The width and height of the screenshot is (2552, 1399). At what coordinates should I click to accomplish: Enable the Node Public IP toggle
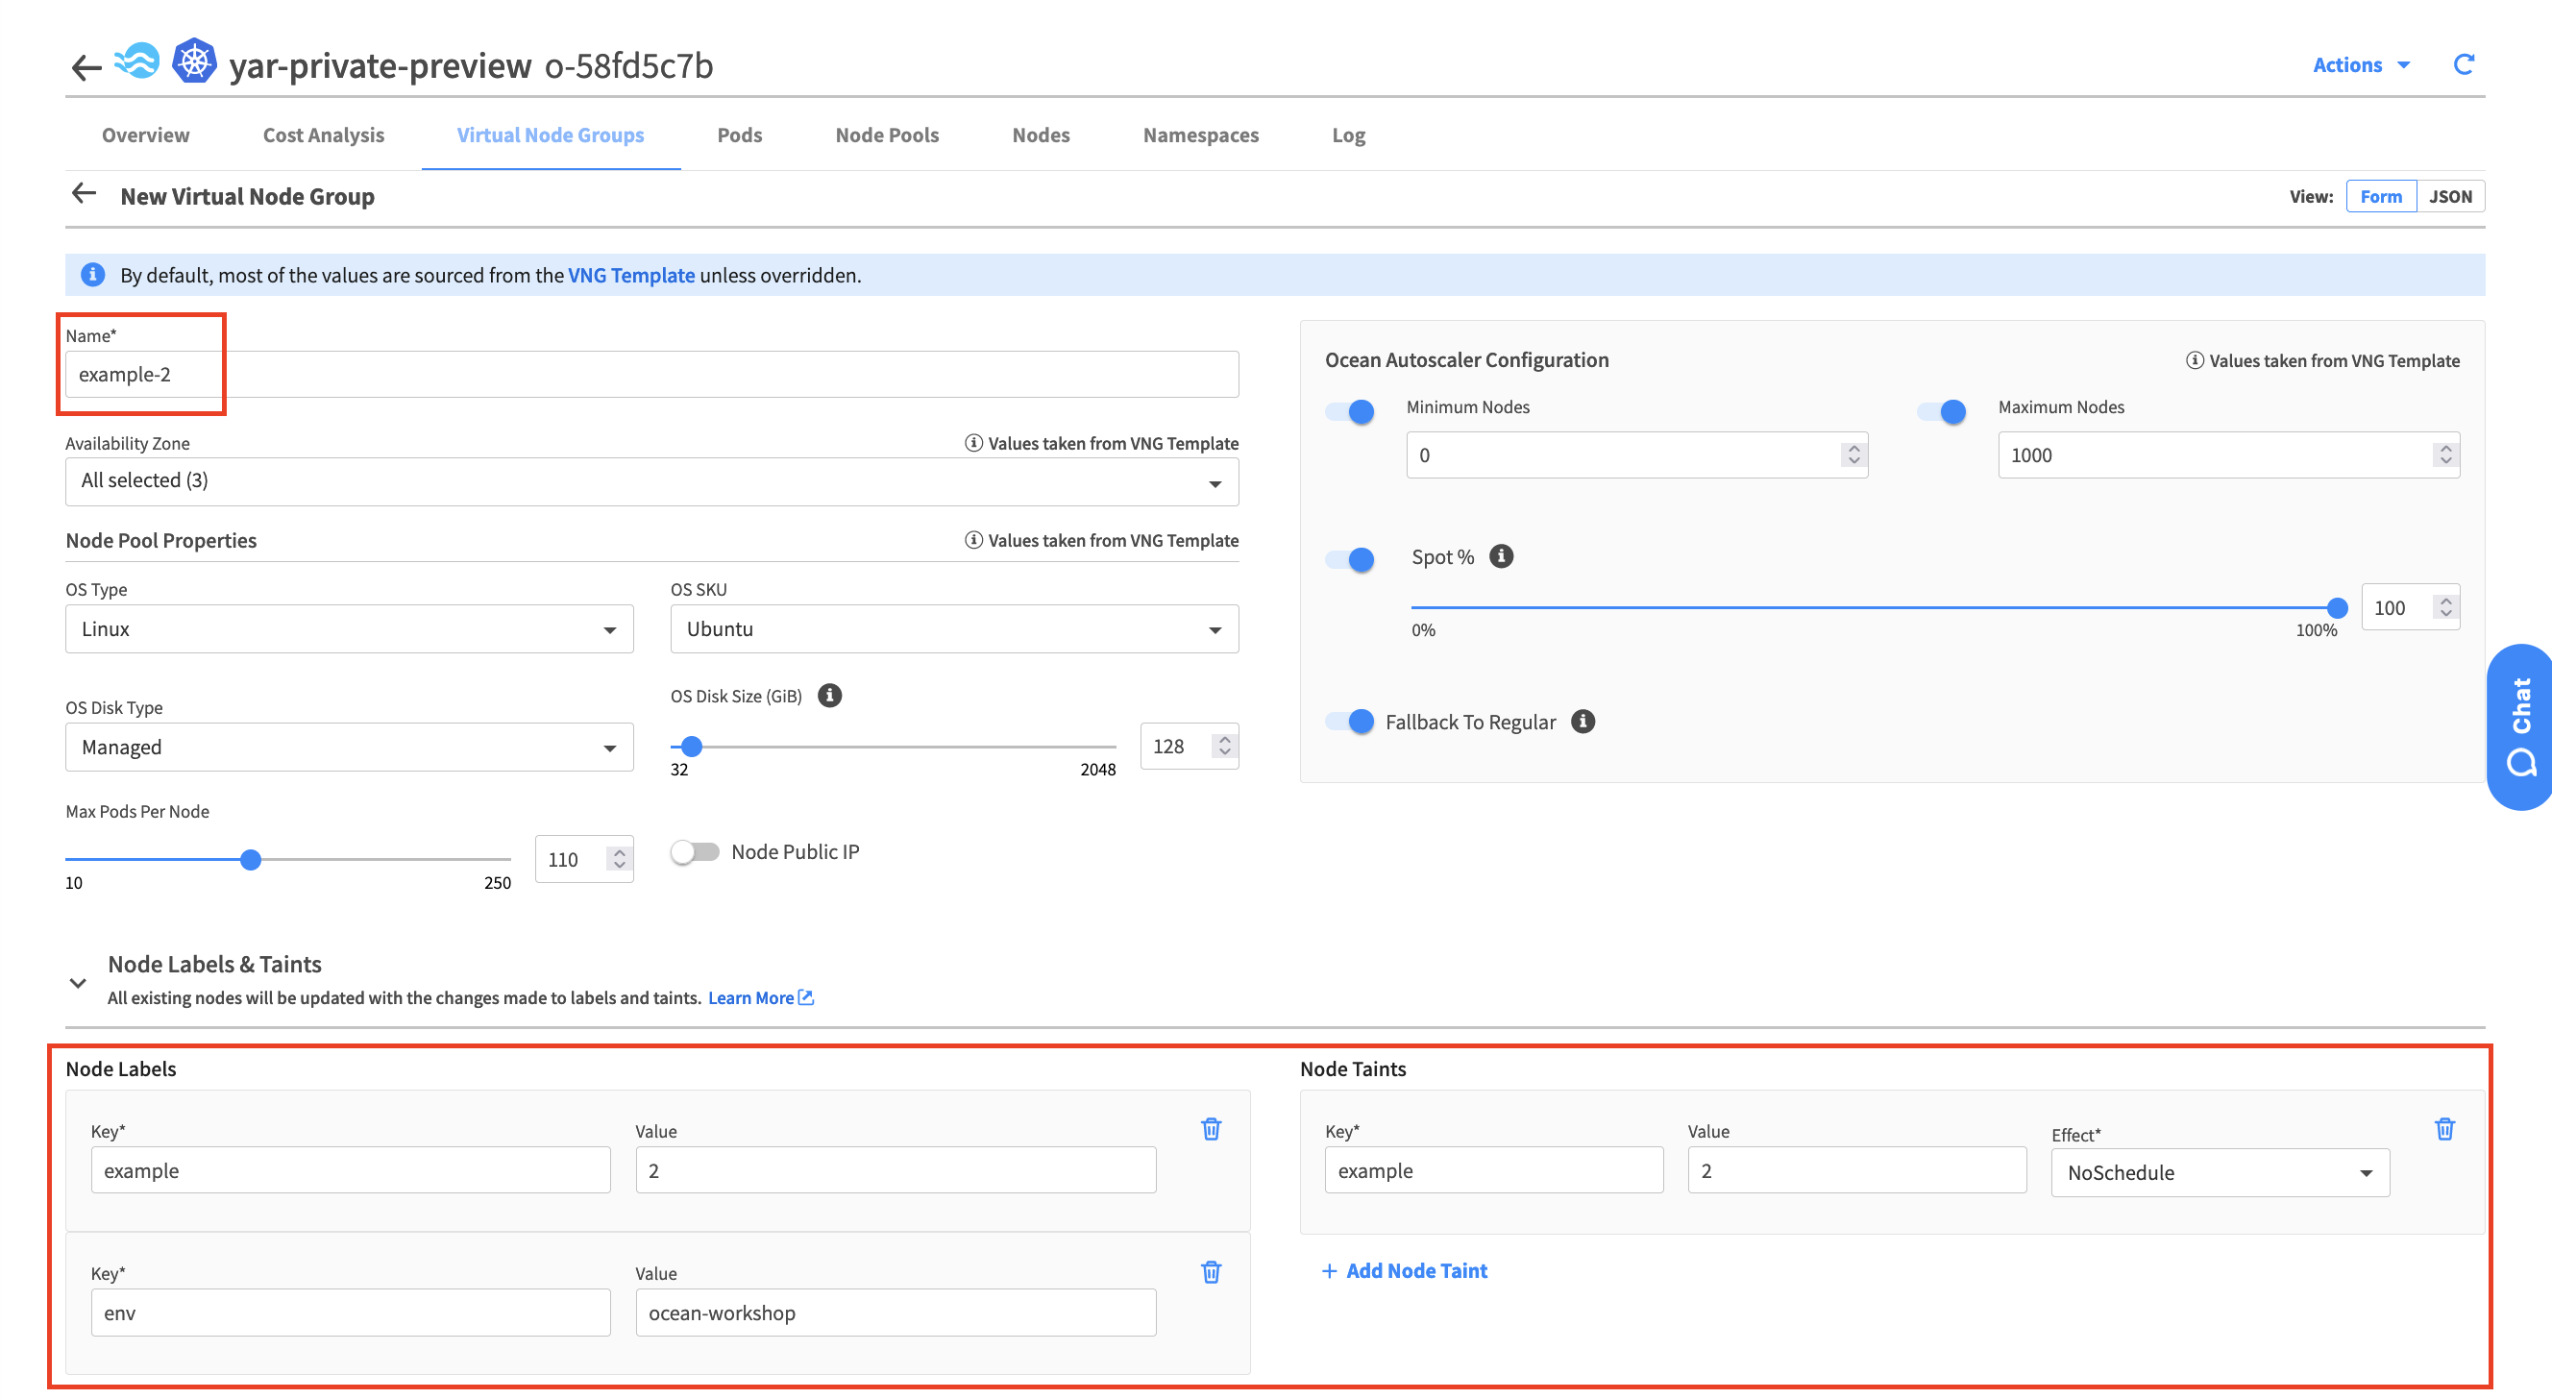pyautogui.click(x=695, y=851)
